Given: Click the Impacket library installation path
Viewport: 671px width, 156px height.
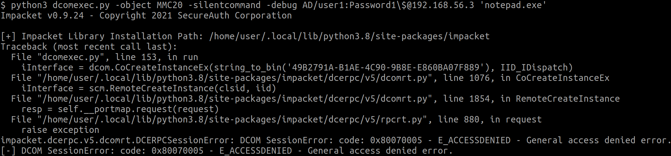Looking at the screenshot, I should coord(349,36).
